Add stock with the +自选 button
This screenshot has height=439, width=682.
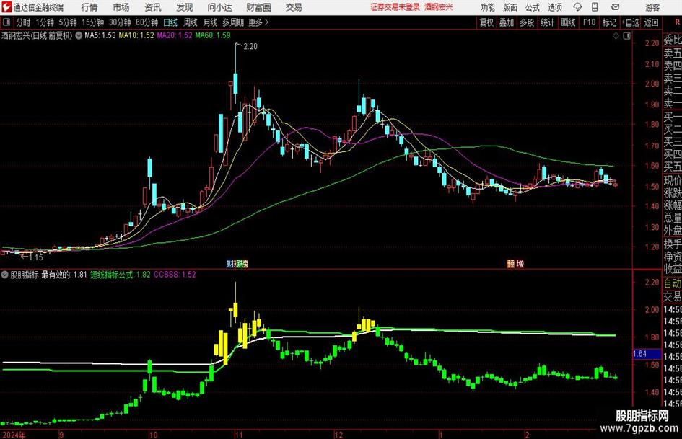(x=631, y=22)
